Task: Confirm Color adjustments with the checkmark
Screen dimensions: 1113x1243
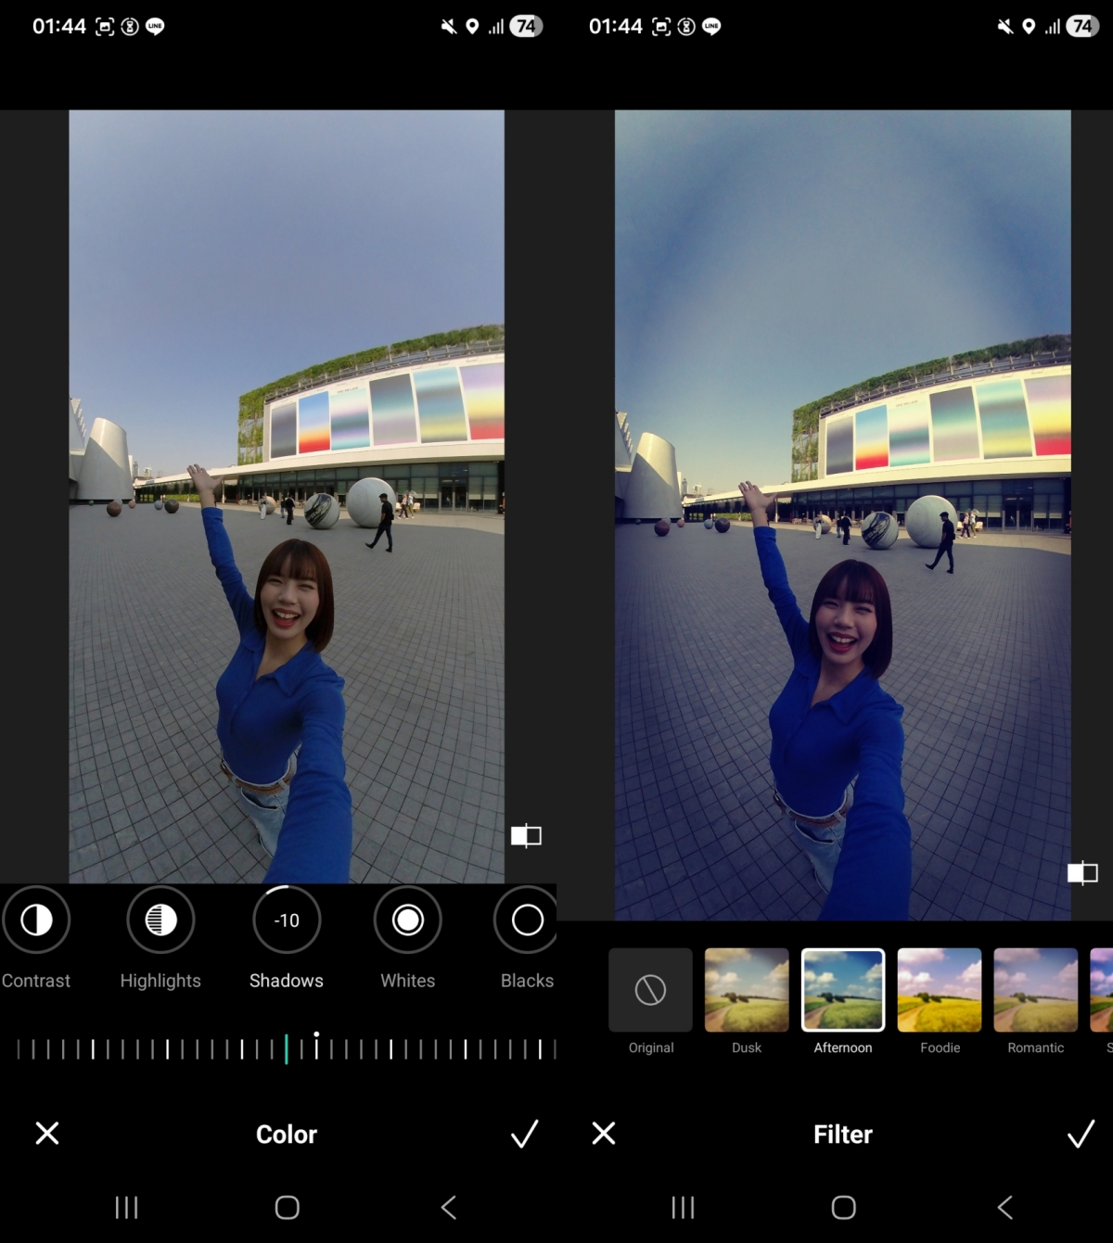Action: pos(524,1134)
